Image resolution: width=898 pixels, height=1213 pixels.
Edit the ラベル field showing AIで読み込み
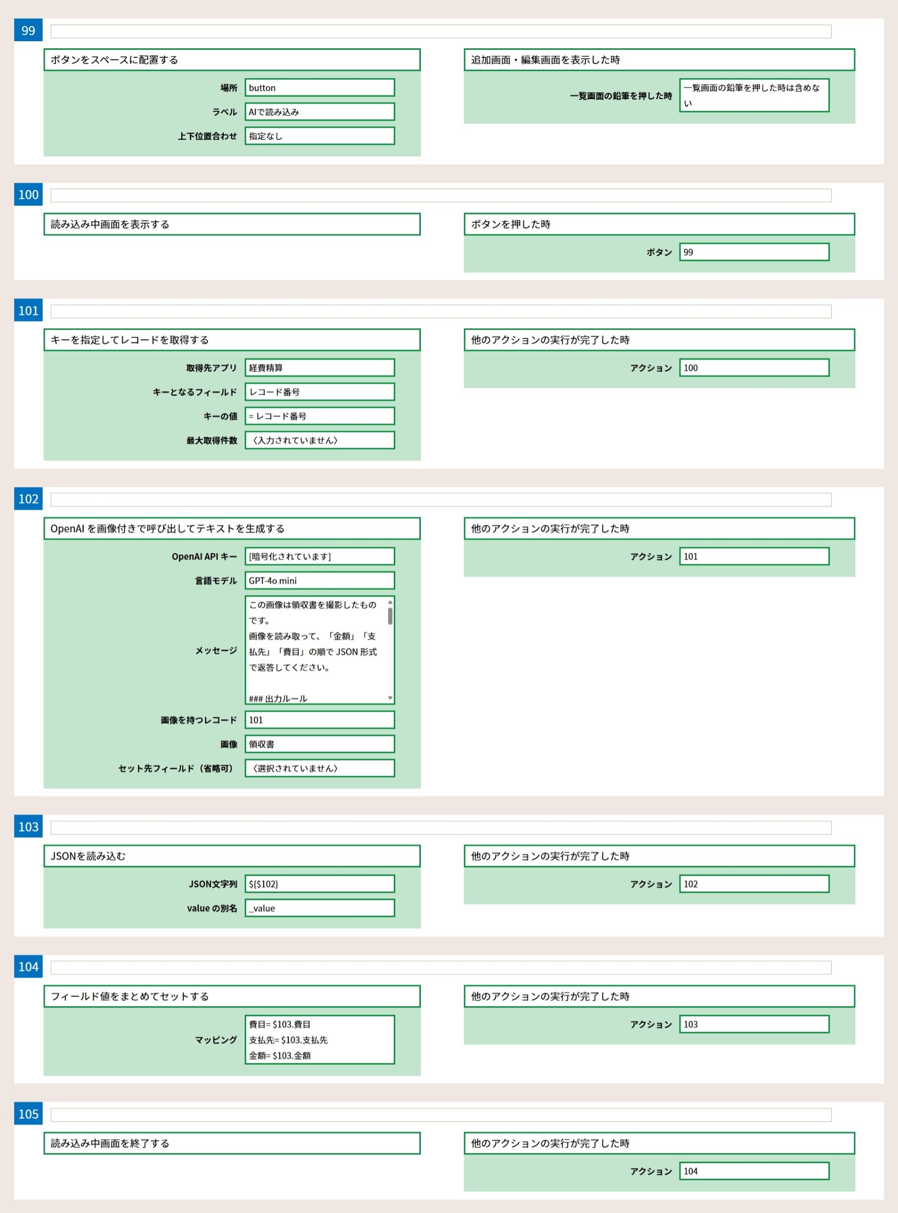coord(319,112)
